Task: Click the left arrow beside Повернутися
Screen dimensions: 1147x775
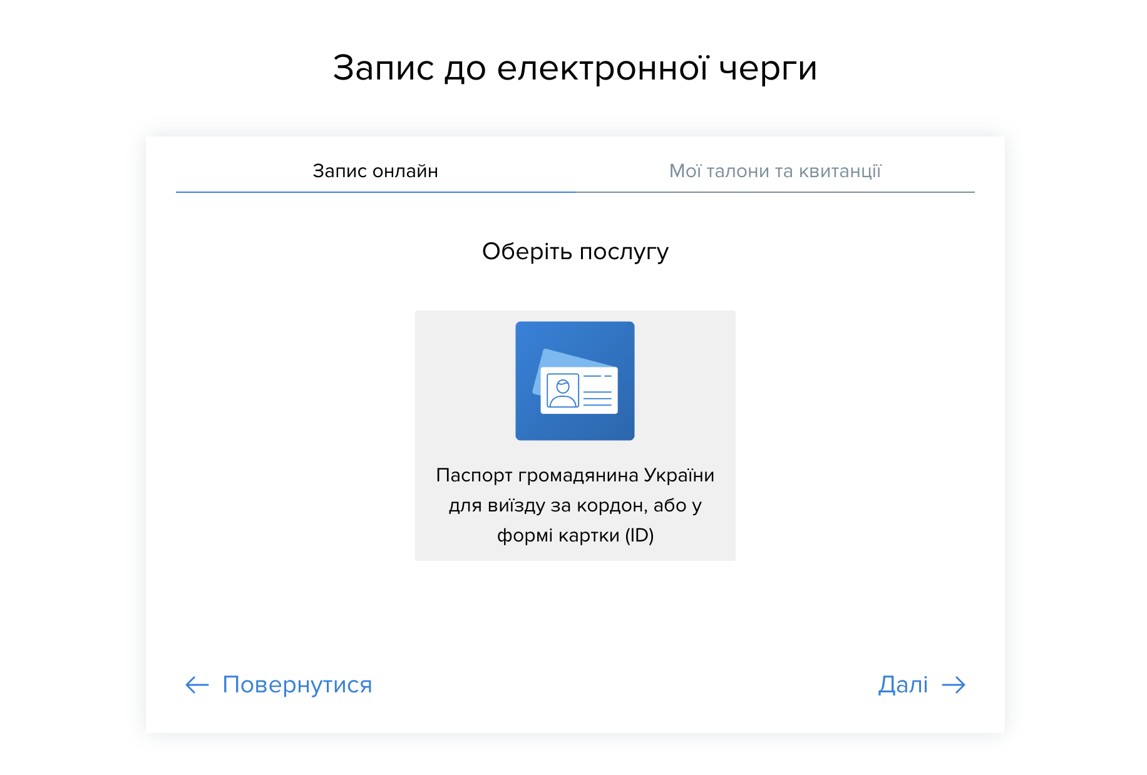Action: click(x=197, y=685)
